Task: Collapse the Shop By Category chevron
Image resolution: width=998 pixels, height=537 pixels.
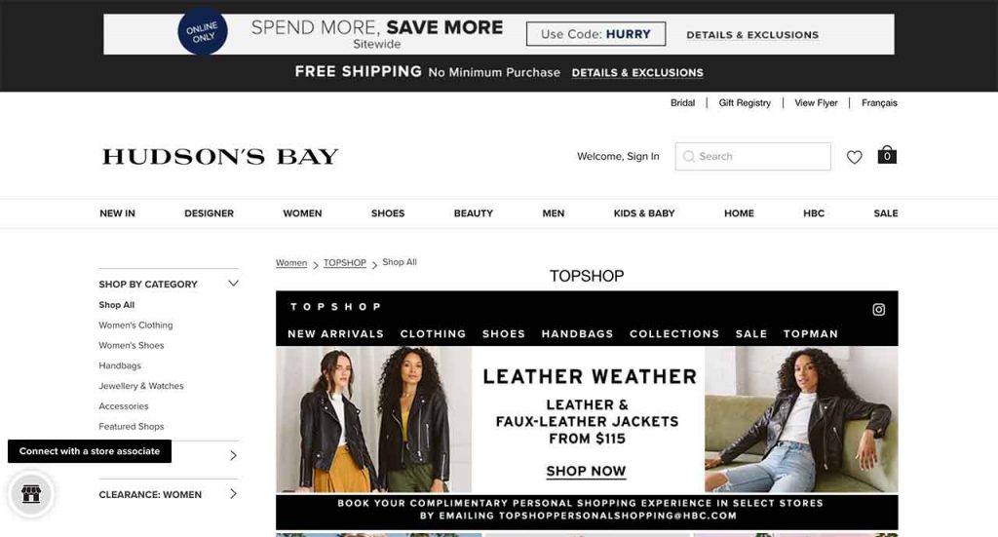Action: (x=233, y=284)
